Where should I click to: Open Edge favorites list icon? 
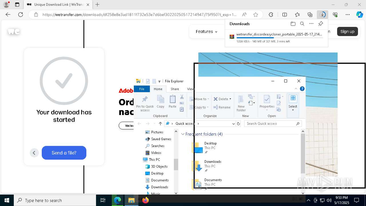(x=297, y=15)
